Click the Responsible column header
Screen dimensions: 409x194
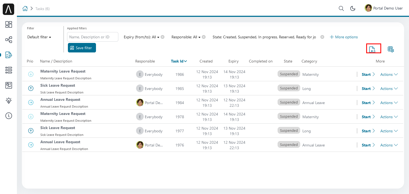[x=145, y=61]
